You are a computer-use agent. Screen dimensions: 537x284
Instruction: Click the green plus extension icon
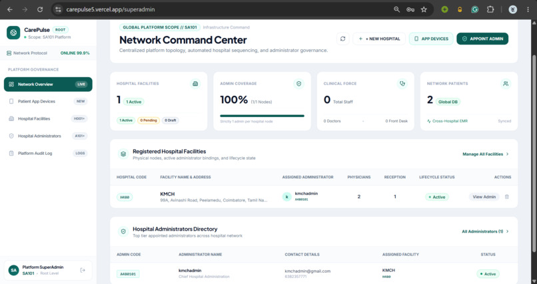444,9
